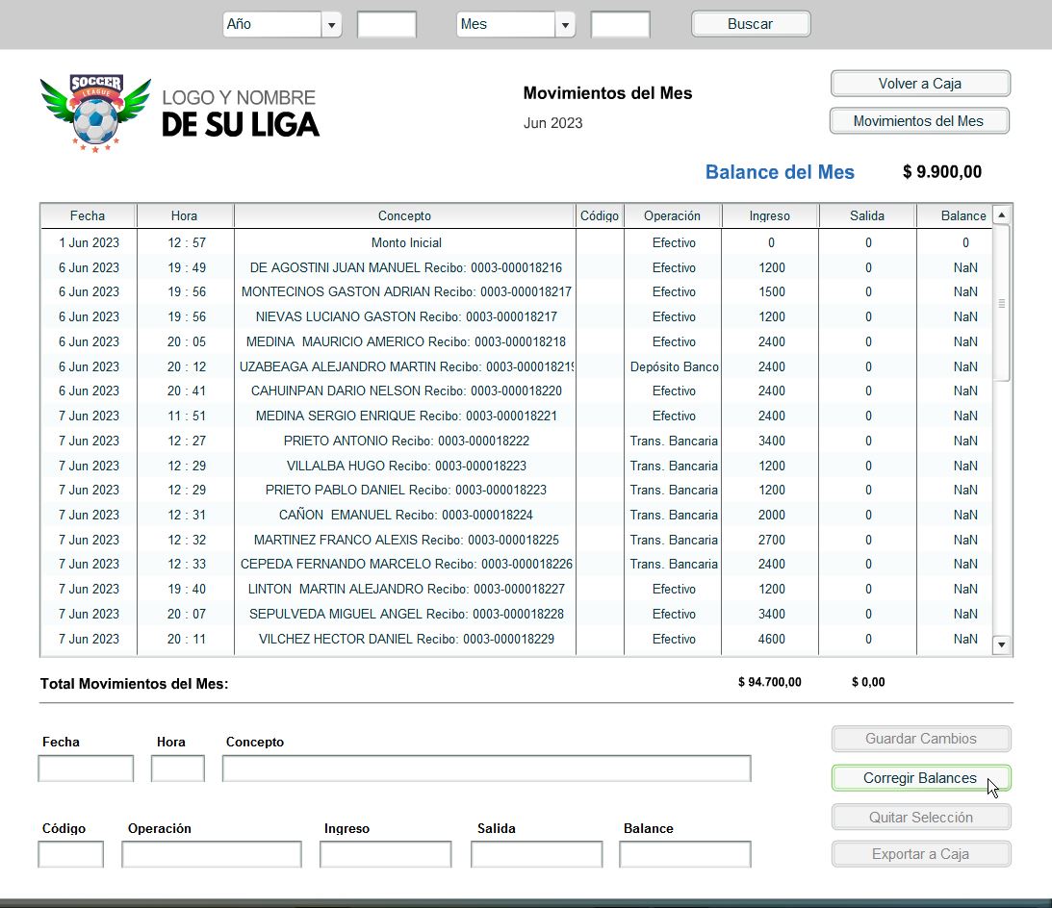Click the Salida column header

coord(867,215)
